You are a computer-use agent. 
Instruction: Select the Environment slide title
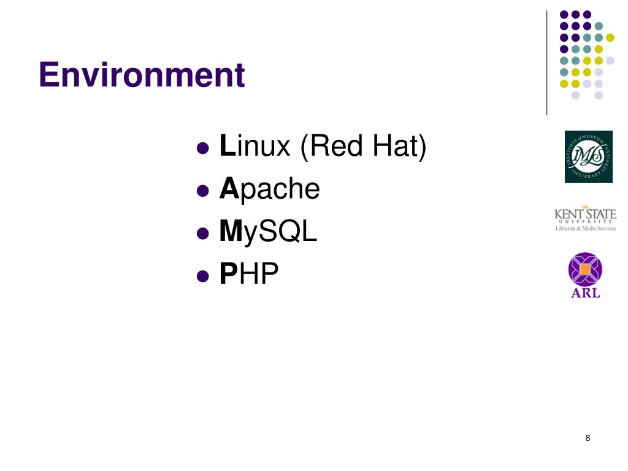pos(142,74)
